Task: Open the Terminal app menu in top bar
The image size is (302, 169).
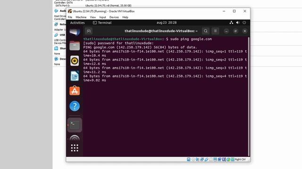Action: point(102,23)
